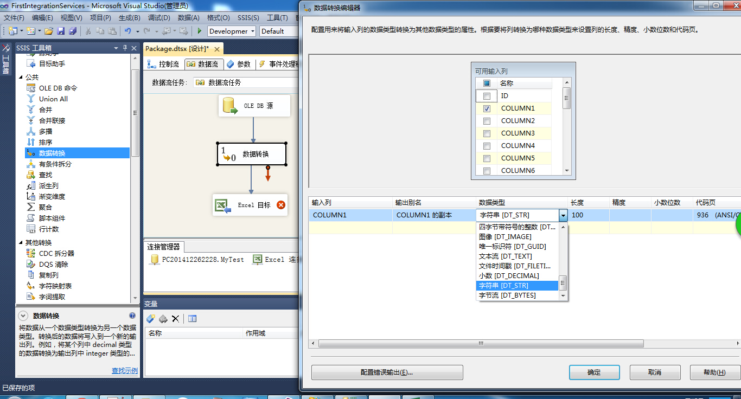Open the 数据类型 dropdown arrow
The width and height of the screenshot is (741, 399).
pos(563,215)
